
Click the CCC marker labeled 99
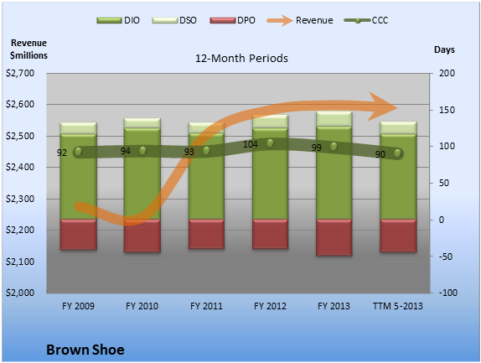tap(334, 147)
